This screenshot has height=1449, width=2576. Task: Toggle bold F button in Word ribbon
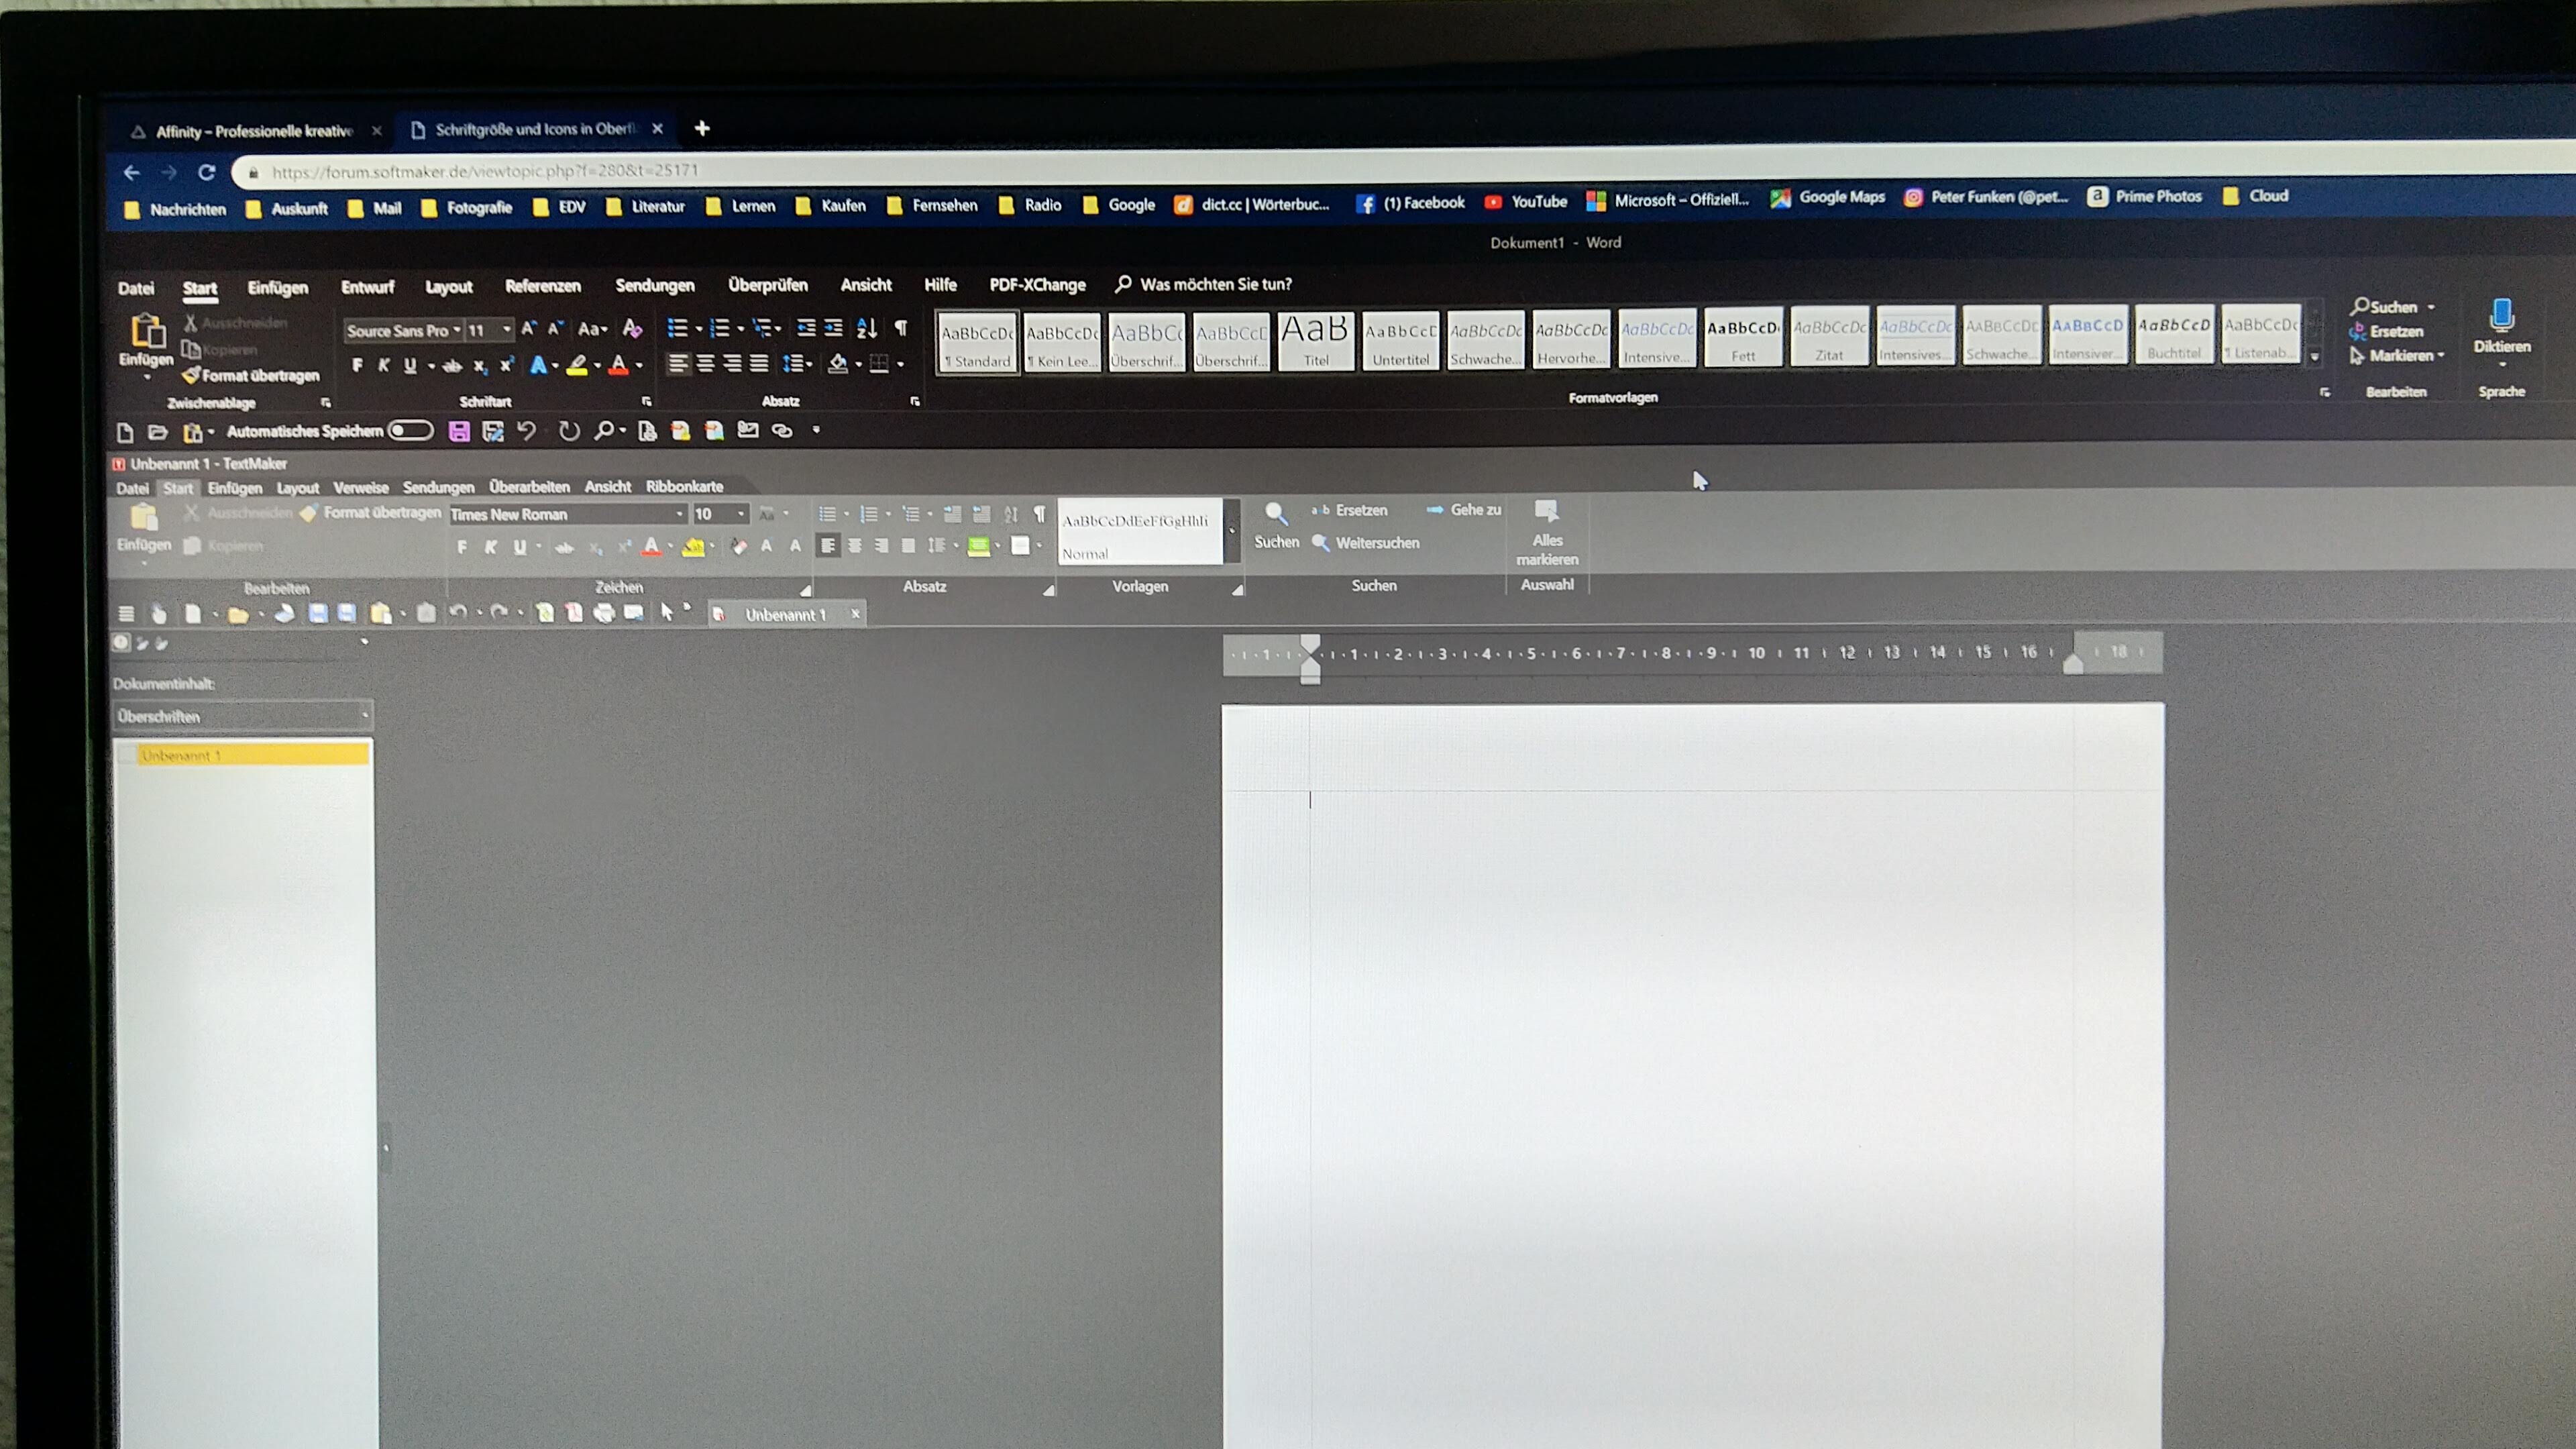[357, 366]
